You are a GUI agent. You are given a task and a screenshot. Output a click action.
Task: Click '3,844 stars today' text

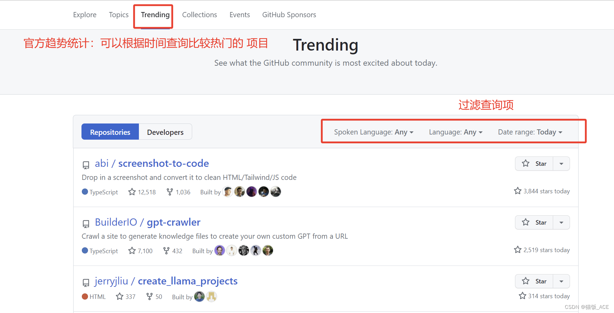click(546, 191)
